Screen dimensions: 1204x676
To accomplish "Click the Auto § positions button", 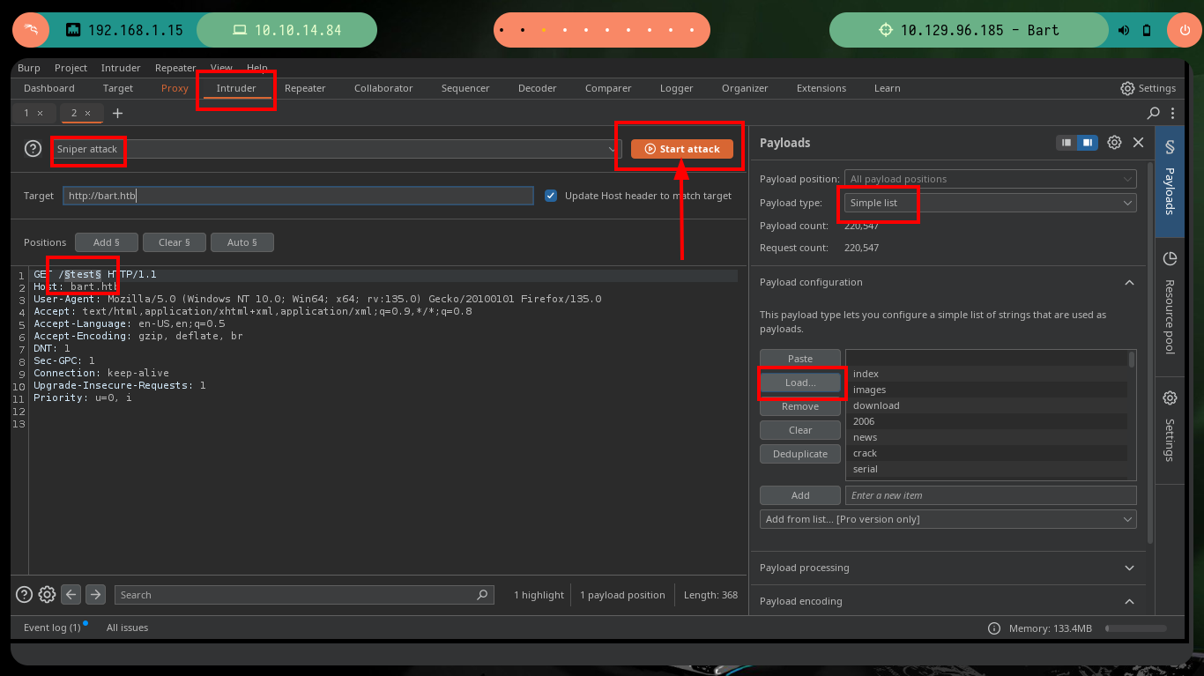I will pos(242,242).
